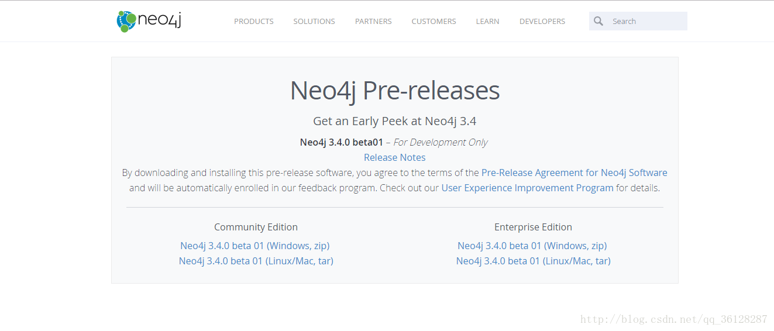Viewport: 774px width, 331px height.
Task: Download Enterprise Edition Linux/Mac tar
Action: pos(534,261)
